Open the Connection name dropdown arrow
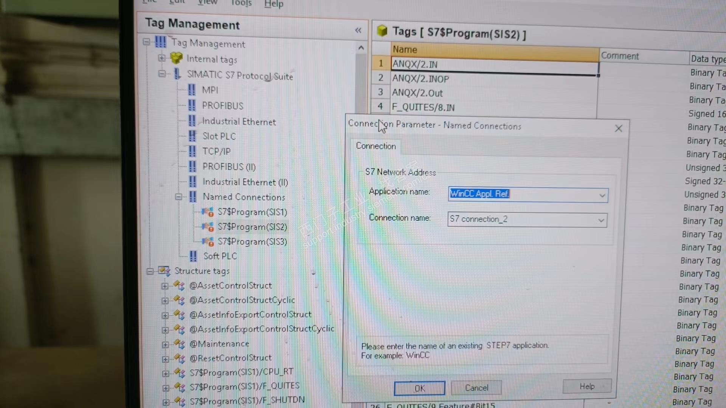Screen dimensions: 726x408 pyautogui.click(x=601, y=220)
